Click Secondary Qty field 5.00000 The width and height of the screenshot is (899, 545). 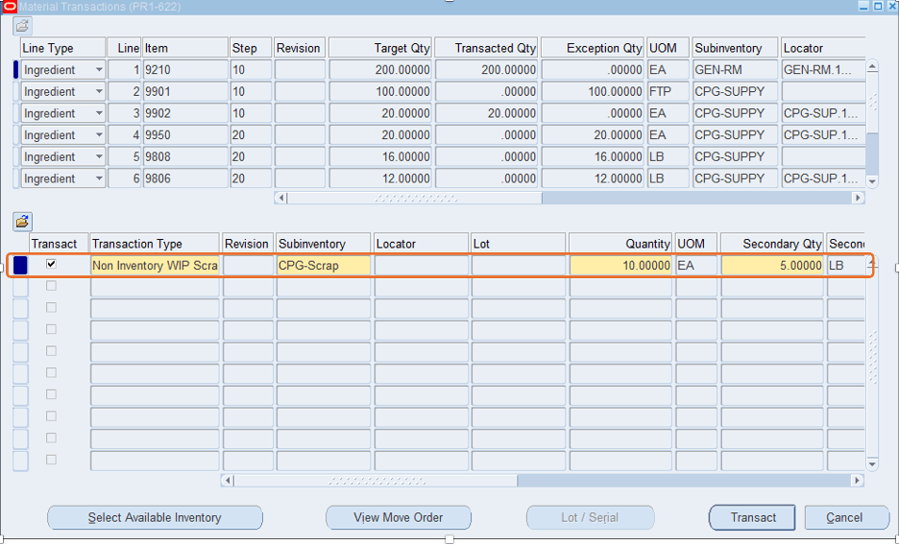[772, 266]
